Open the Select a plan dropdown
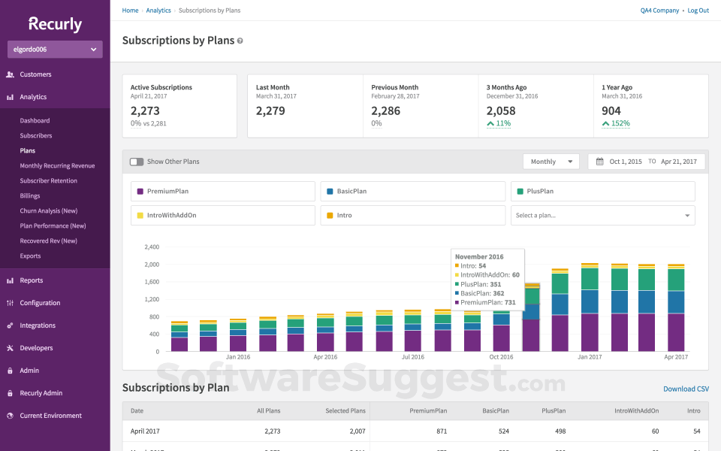Image resolution: width=721 pixels, height=451 pixels. point(603,214)
